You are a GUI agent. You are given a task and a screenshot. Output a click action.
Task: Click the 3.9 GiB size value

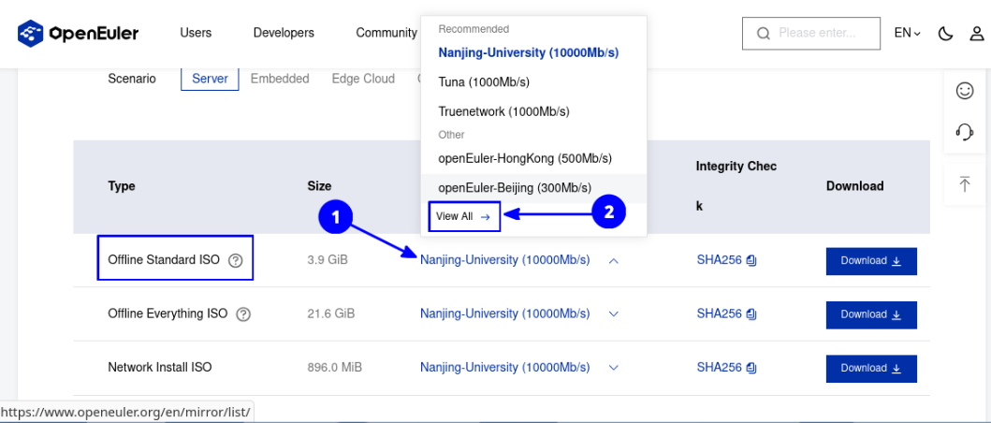327,260
